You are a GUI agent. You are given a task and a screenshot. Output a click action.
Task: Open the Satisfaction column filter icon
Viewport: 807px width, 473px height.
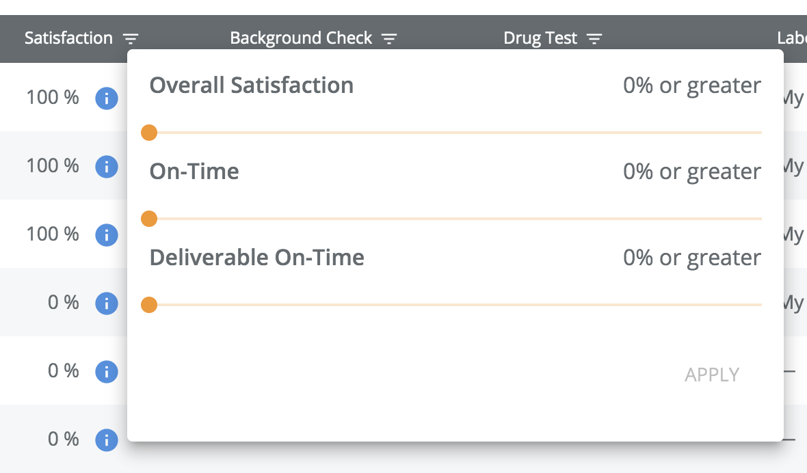coord(131,39)
